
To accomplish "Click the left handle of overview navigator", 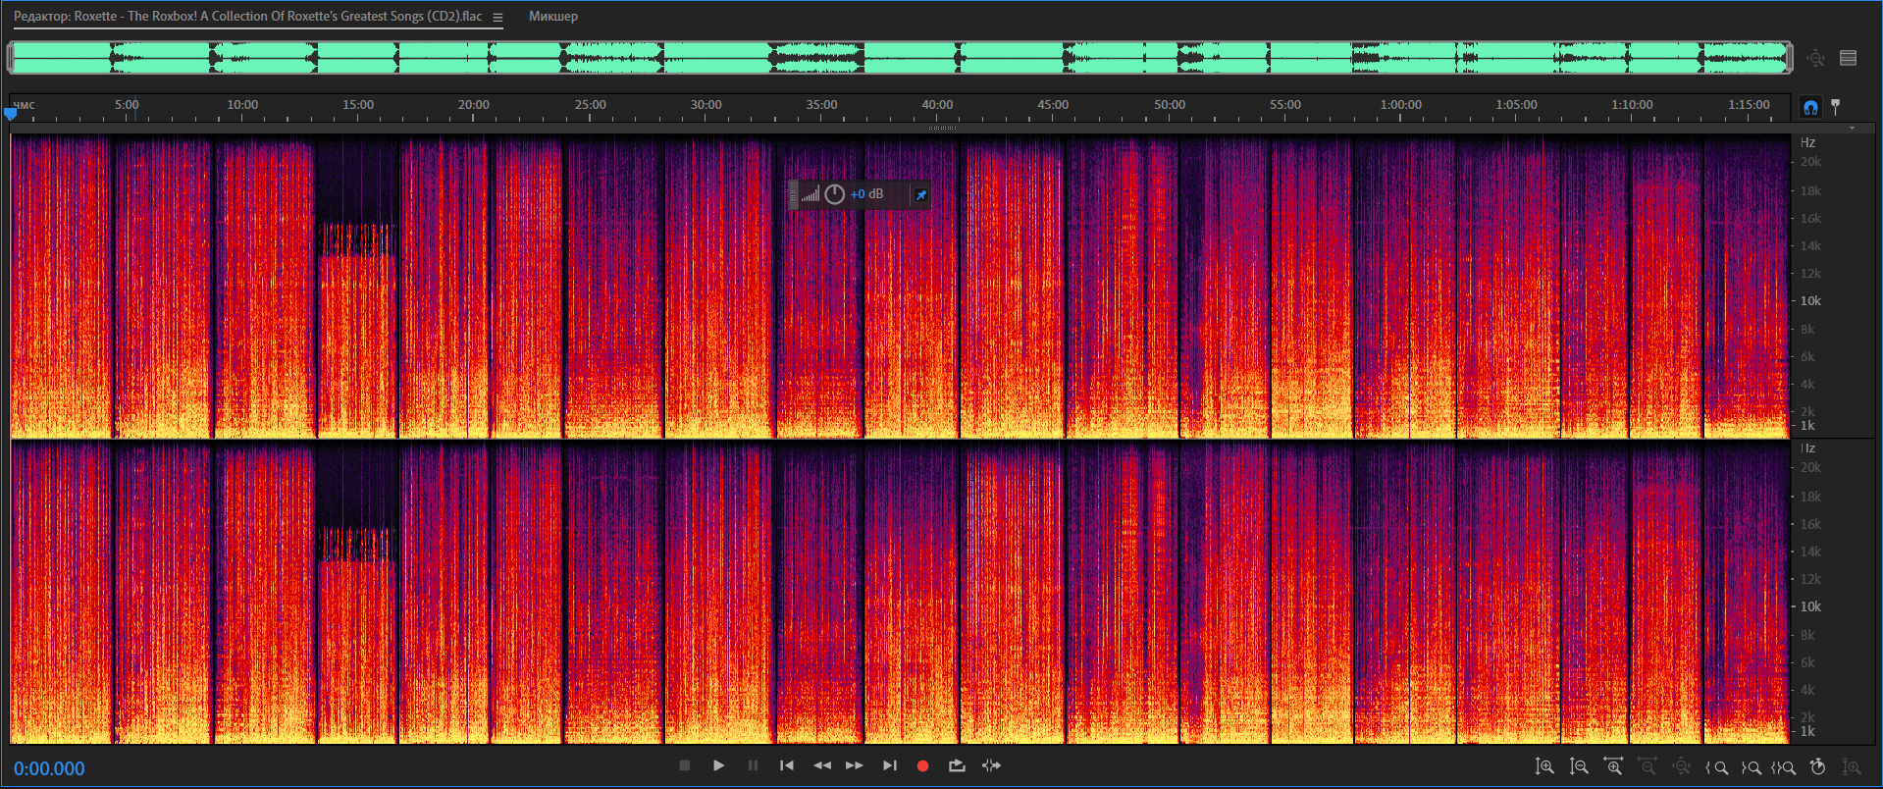I will 11,58.
